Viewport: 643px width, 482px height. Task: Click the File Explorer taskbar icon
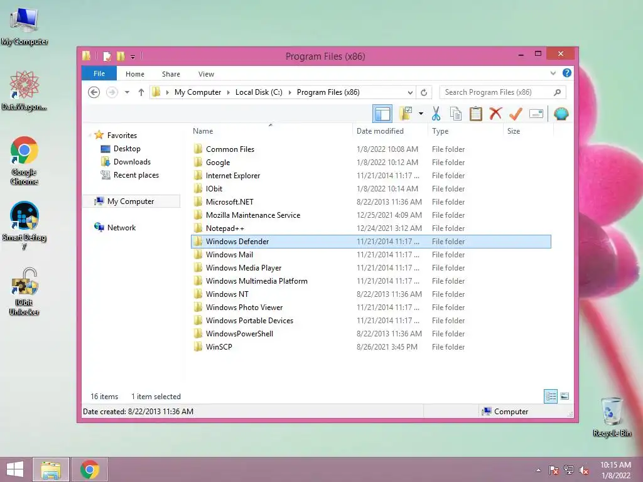pyautogui.click(x=51, y=469)
